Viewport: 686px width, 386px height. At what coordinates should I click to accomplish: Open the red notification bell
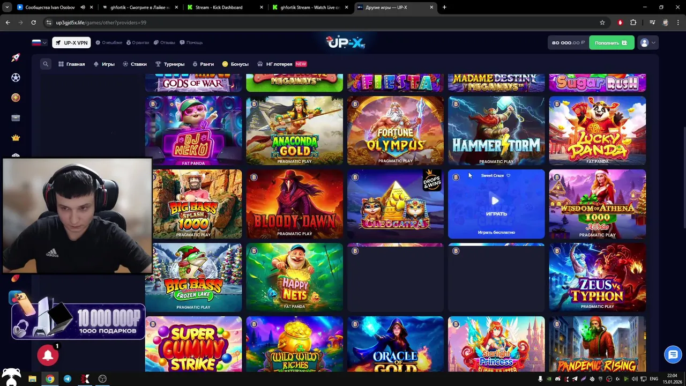[x=48, y=355]
